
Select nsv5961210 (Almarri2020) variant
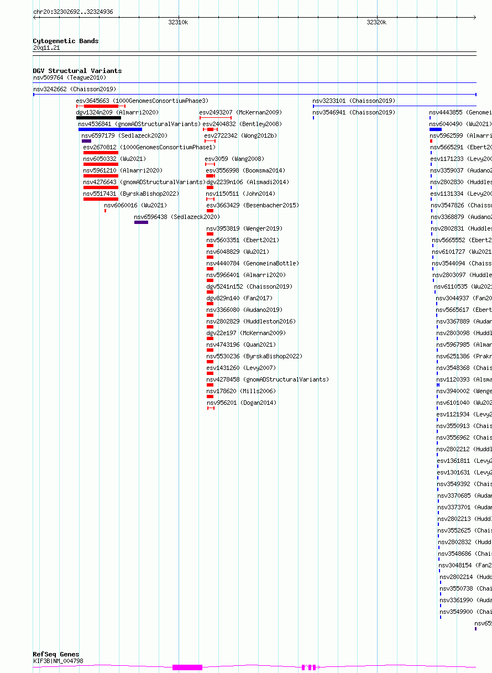(x=123, y=171)
